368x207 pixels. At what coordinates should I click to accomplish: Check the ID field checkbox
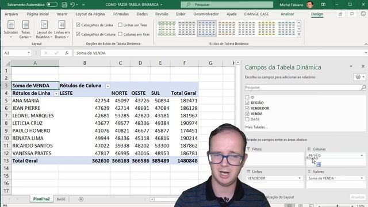tap(247, 97)
